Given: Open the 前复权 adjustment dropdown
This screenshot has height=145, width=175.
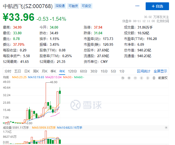Looking at the screenshot, I should point(163,78).
